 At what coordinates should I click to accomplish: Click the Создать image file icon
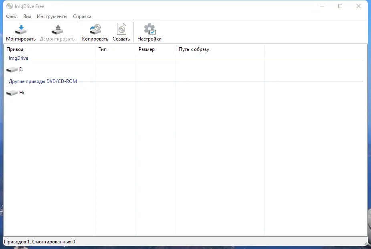[121, 29]
